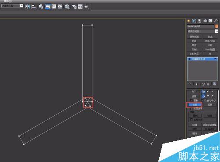Open the Layer Manager icon
This screenshot has height=162, width=220.
(41, 7)
